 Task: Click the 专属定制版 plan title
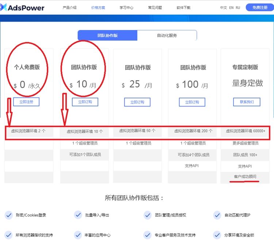245,67
